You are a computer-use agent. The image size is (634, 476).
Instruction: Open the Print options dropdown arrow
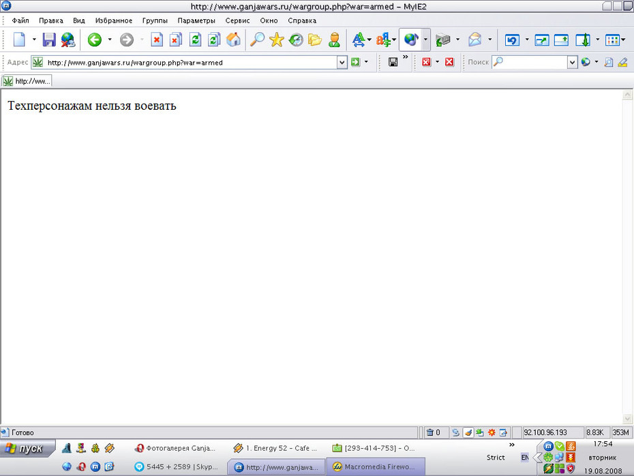[457, 40]
